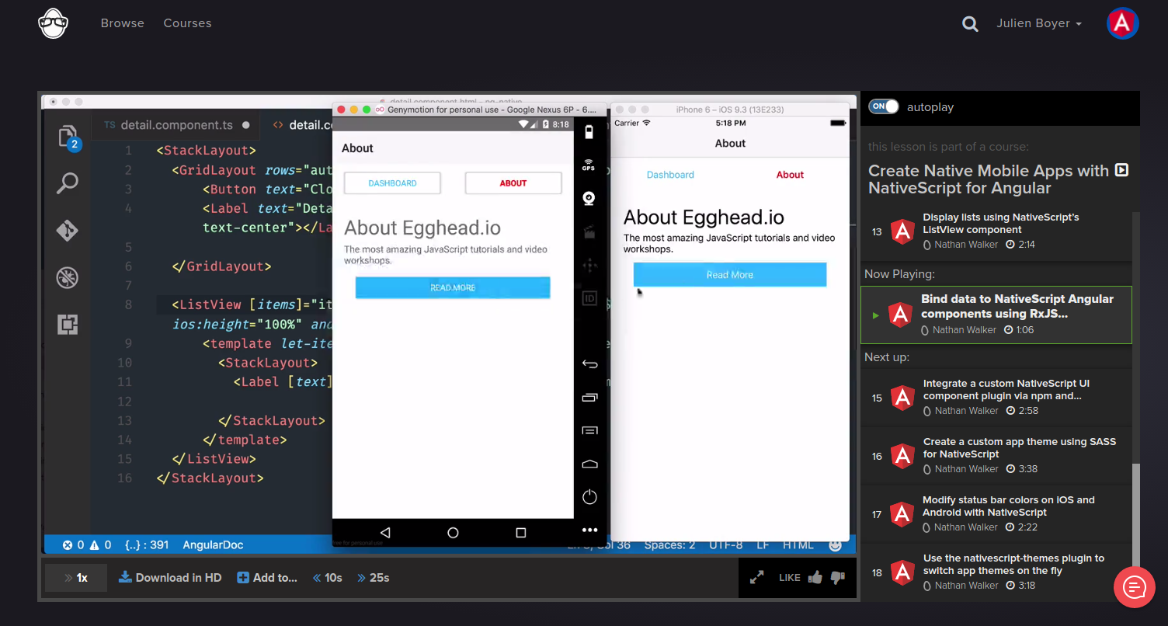Select now playing Bind data lesson
Screen dimensions: 1168x626
(996, 315)
